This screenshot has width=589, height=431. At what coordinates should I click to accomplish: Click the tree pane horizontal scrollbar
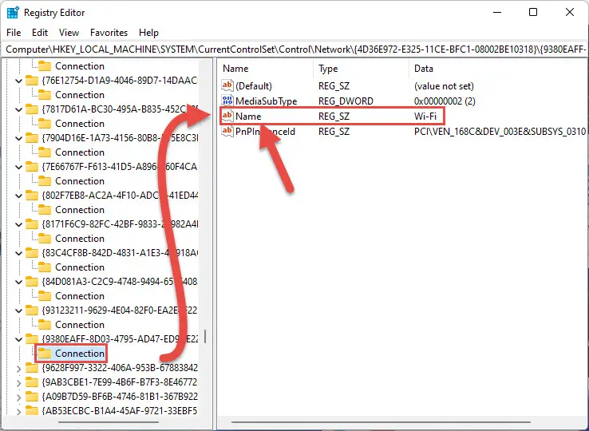[x=110, y=422]
